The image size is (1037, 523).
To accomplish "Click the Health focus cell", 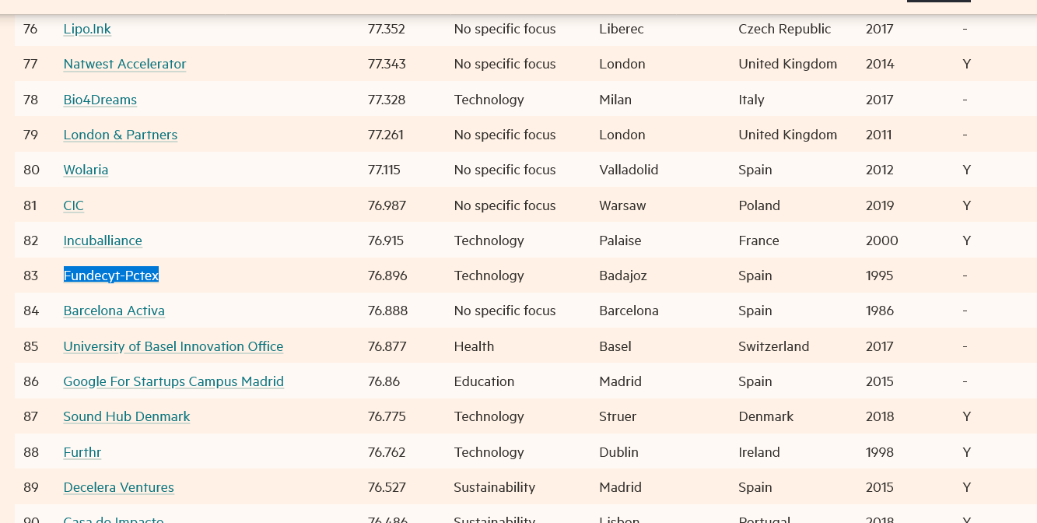I will [474, 346].
